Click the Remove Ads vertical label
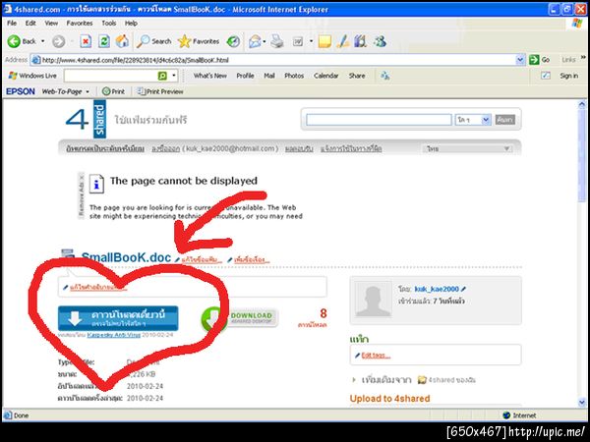This screenshot has width=590, height=442. (81, 195)
